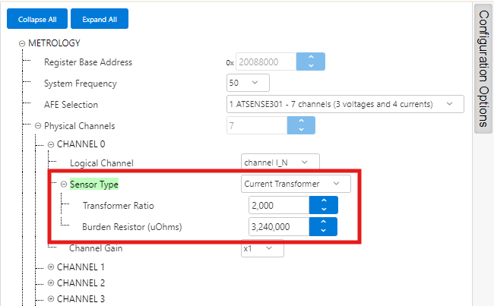Expand the CHANNEL 3 node
494x306 pixels.
[x=51, y=298]
